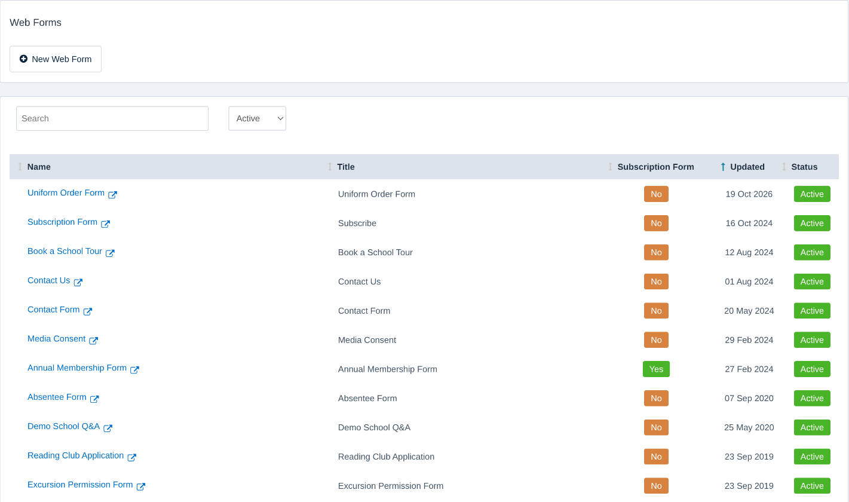Open Absentee Form external link icon

coord(94,399)
